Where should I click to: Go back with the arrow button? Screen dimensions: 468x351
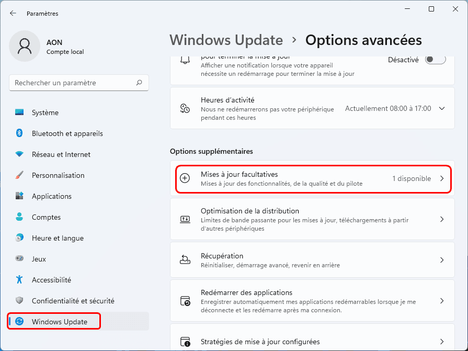(x=13, y=13)
